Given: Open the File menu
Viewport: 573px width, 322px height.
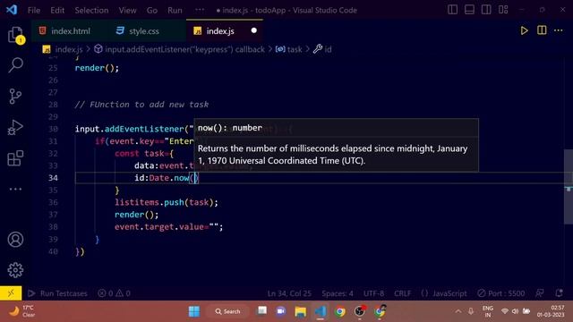Looking at the screenshot, I should point(34,10).
